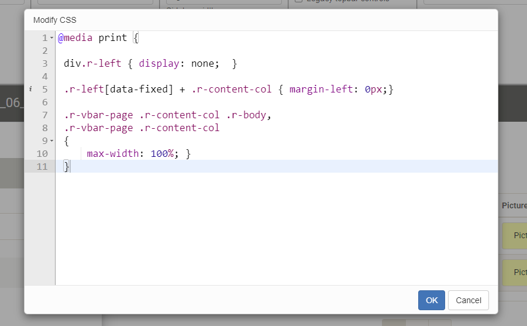Click 'none;' value on line 3
527x326 pixels.
205,64
